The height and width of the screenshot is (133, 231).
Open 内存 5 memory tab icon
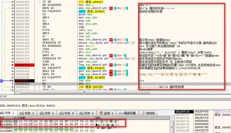[x=81, y=113]
